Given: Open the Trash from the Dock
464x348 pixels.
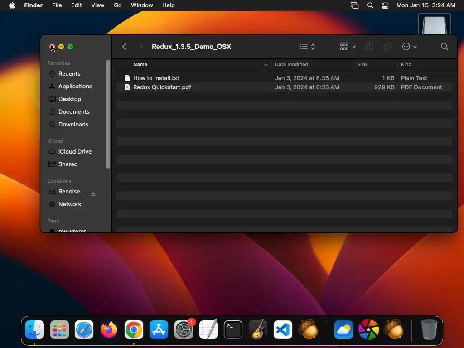Looking at the screenshot, I should (429, 330).
